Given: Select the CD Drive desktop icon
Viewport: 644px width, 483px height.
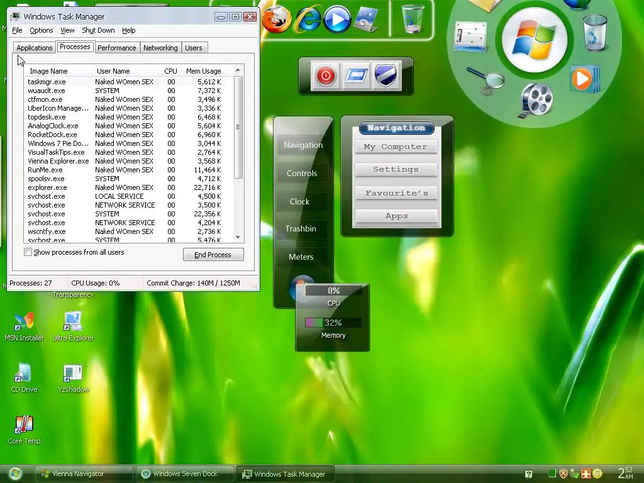Looking at the screenshot, I should point(24,378).
